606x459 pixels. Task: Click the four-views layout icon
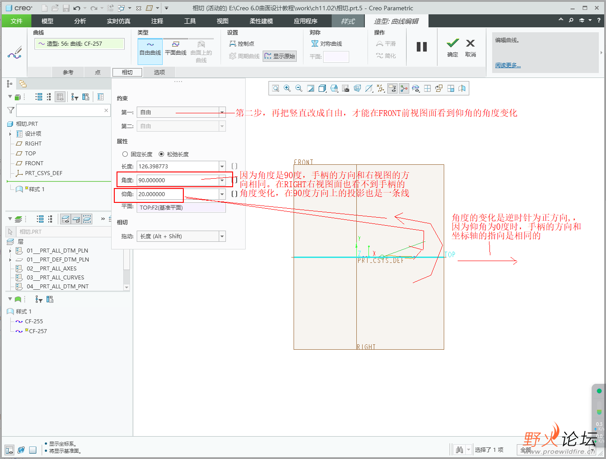[x=427, y=89]
